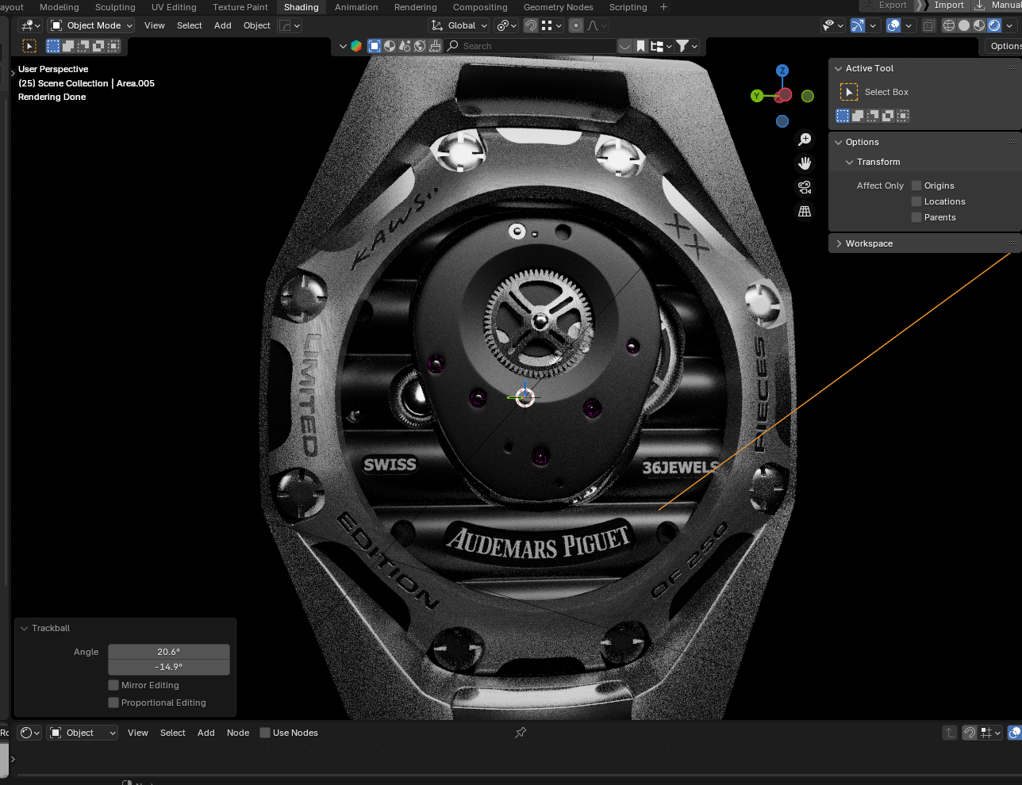Expand the Workspace panel
1022x785 pixels.
(x=839, y=243)
